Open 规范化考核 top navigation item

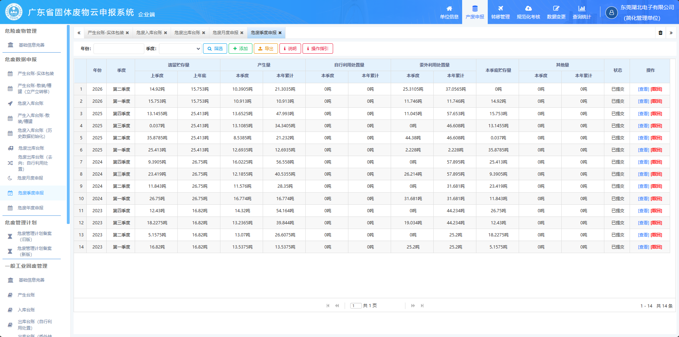click(528, 12)
